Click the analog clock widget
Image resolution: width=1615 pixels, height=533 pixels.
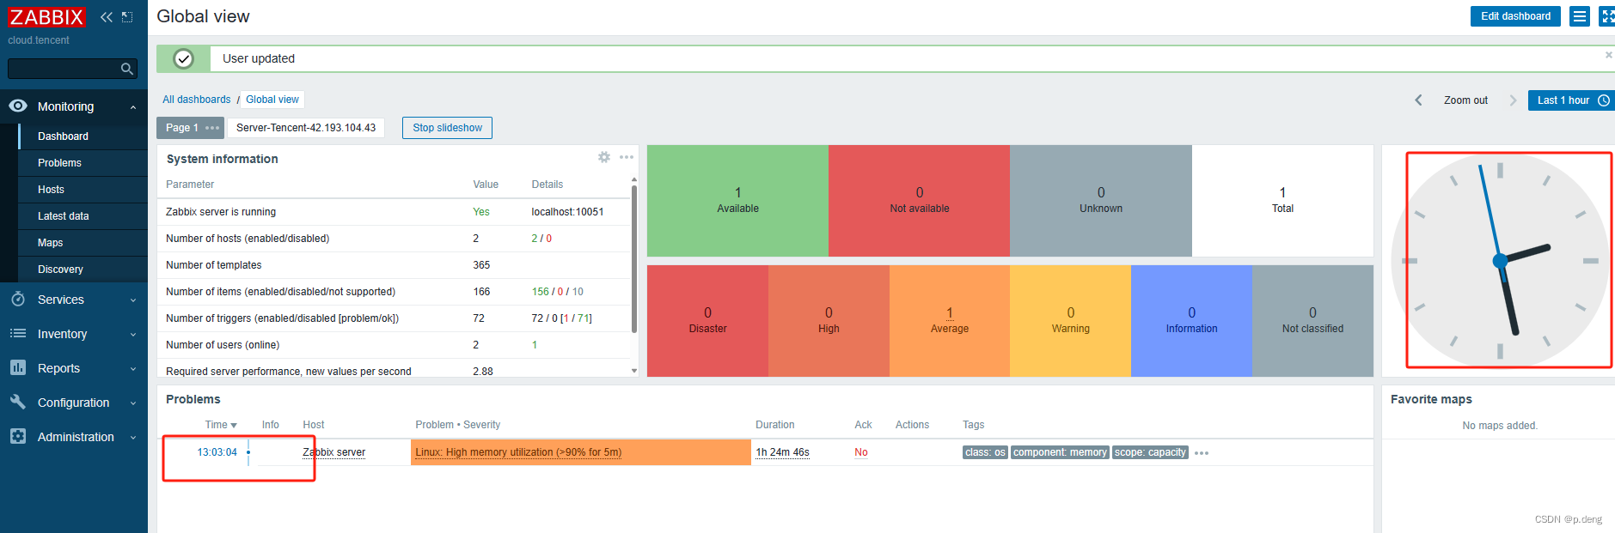click(x=1500, y=260)
